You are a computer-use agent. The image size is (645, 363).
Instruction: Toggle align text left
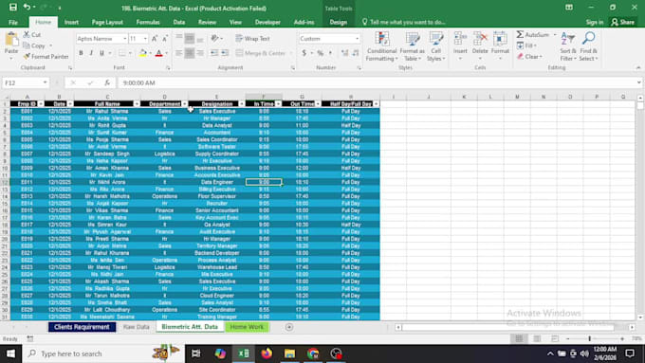(x=179, y=53)
